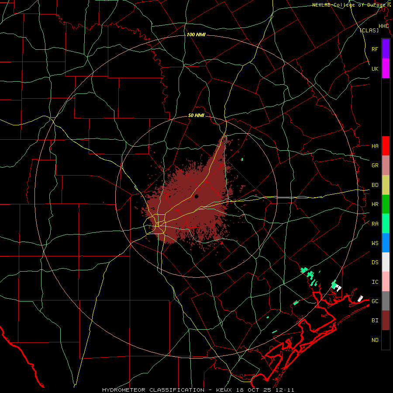Click the white DS legend color swatch
The height and width of the screenshot is (393, 393).
click(x=386, y=262)
